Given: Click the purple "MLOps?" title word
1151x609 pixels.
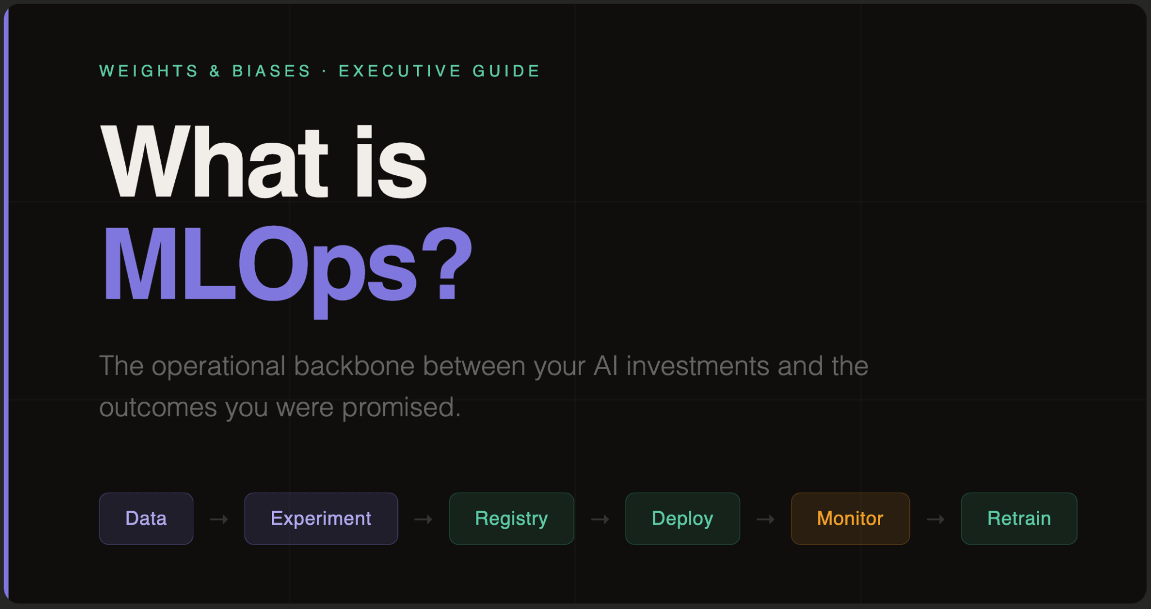Looking at the screenshot, I should [x=259, y=265].
